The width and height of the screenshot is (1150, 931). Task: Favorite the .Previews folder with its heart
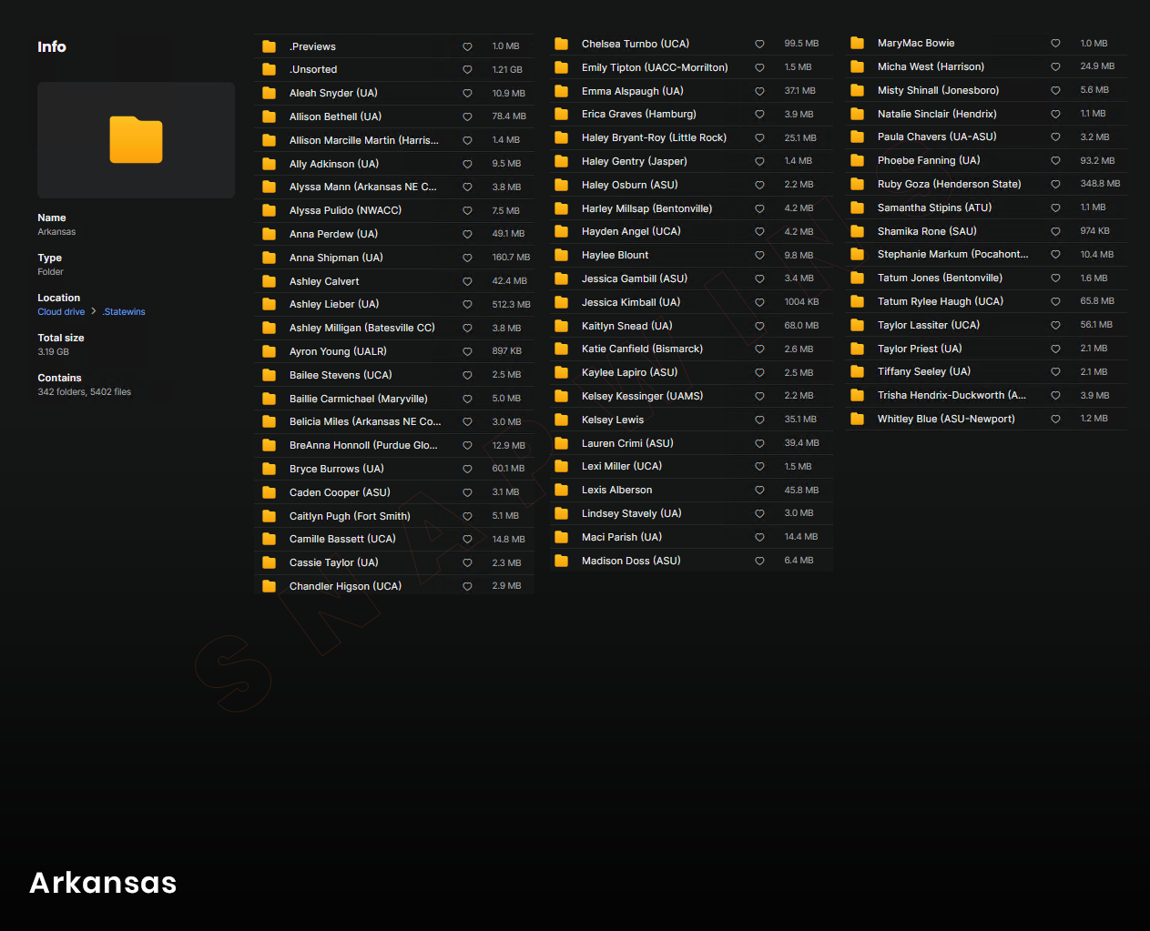(467, 46)
